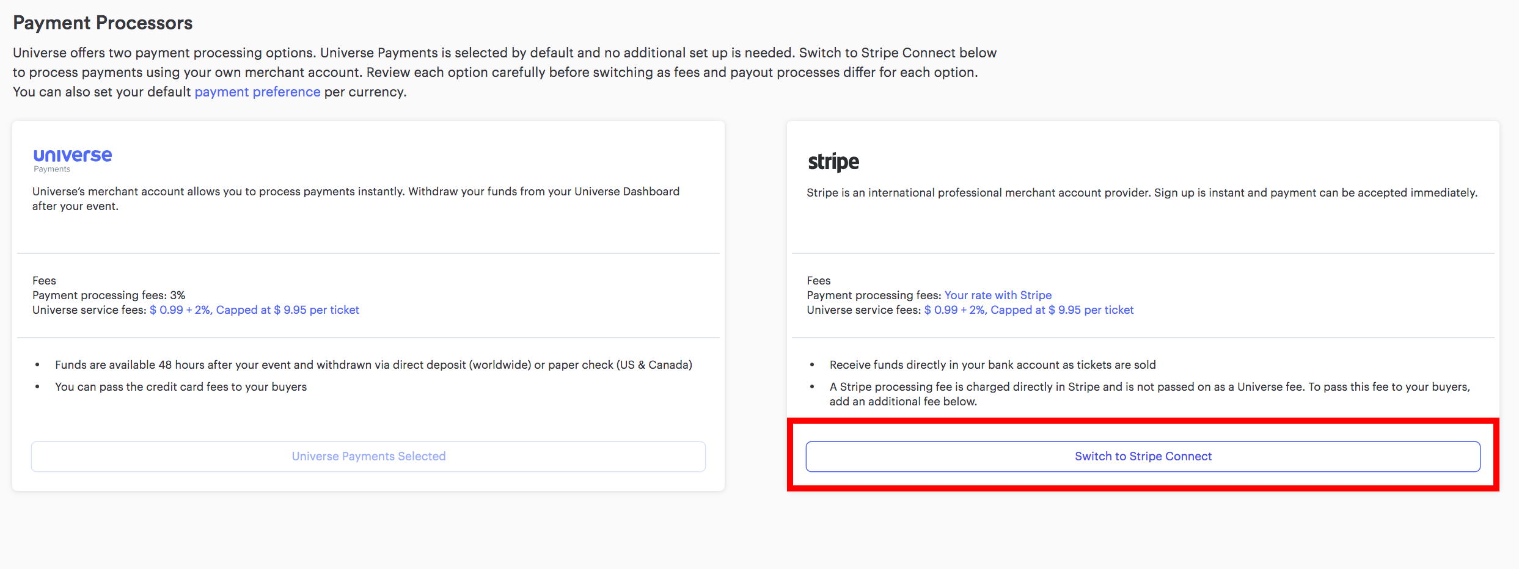Click Universe card's service fees link

(254, 310)
